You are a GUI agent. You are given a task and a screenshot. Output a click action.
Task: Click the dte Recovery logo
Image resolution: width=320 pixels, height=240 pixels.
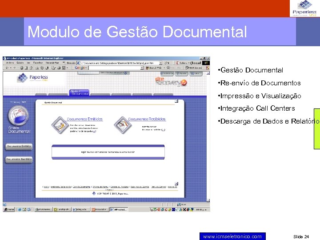pos(171,81)
